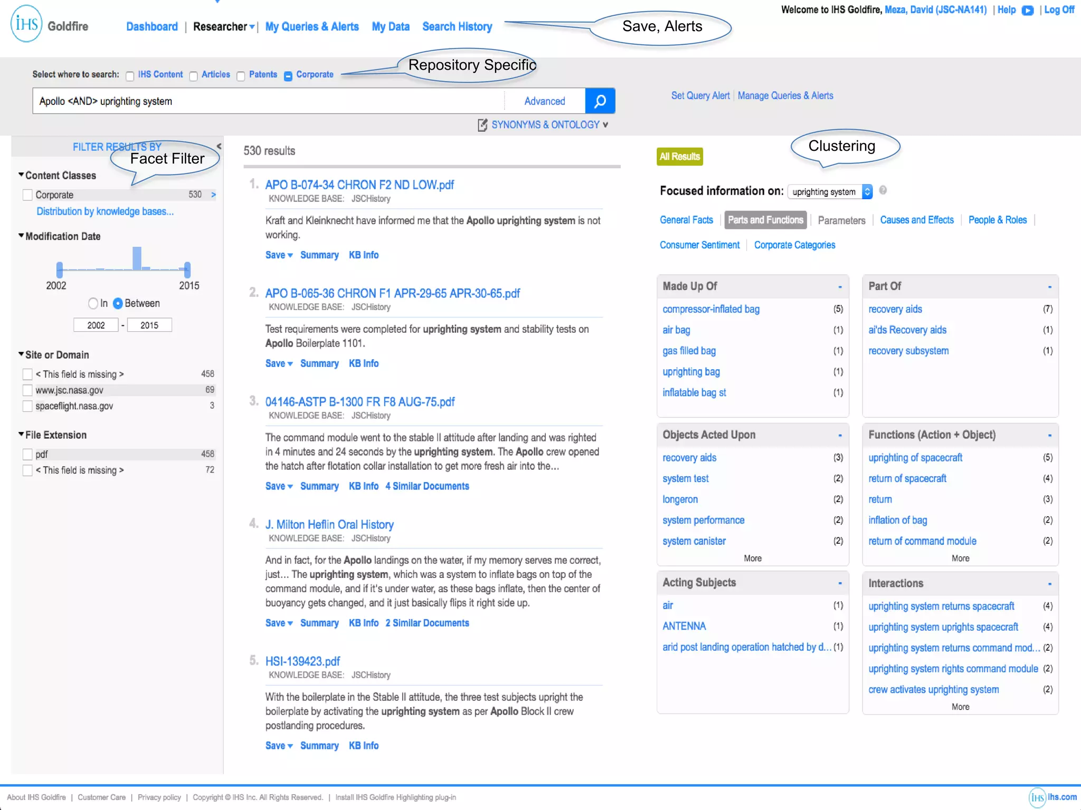Click the blue search magnifier button
Viewport: 1081px width, 810px height.
[x=600, y=101]
